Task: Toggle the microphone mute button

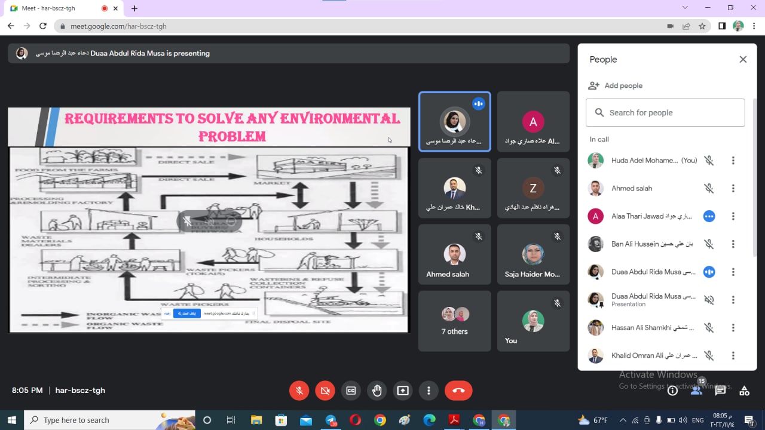Action: 299,391
